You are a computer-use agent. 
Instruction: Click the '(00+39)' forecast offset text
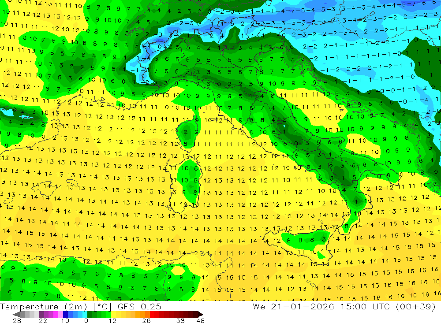pos(415,307)
